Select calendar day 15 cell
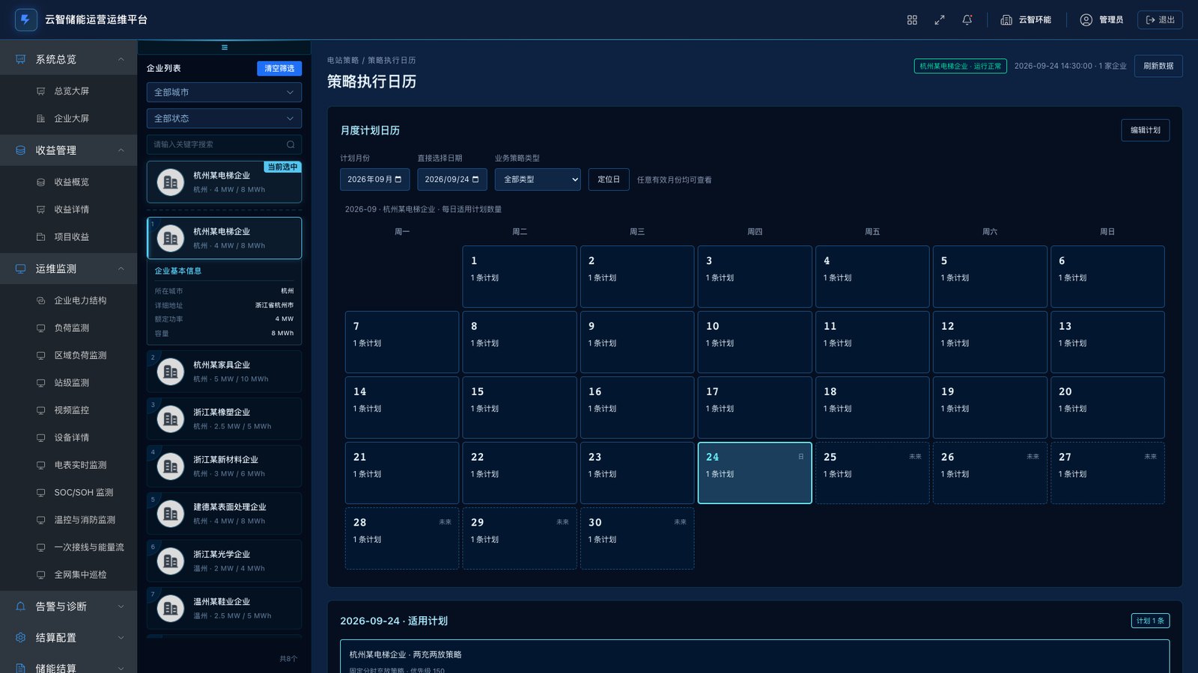Screen dimensions: 1198x673 tap(520, 408)
